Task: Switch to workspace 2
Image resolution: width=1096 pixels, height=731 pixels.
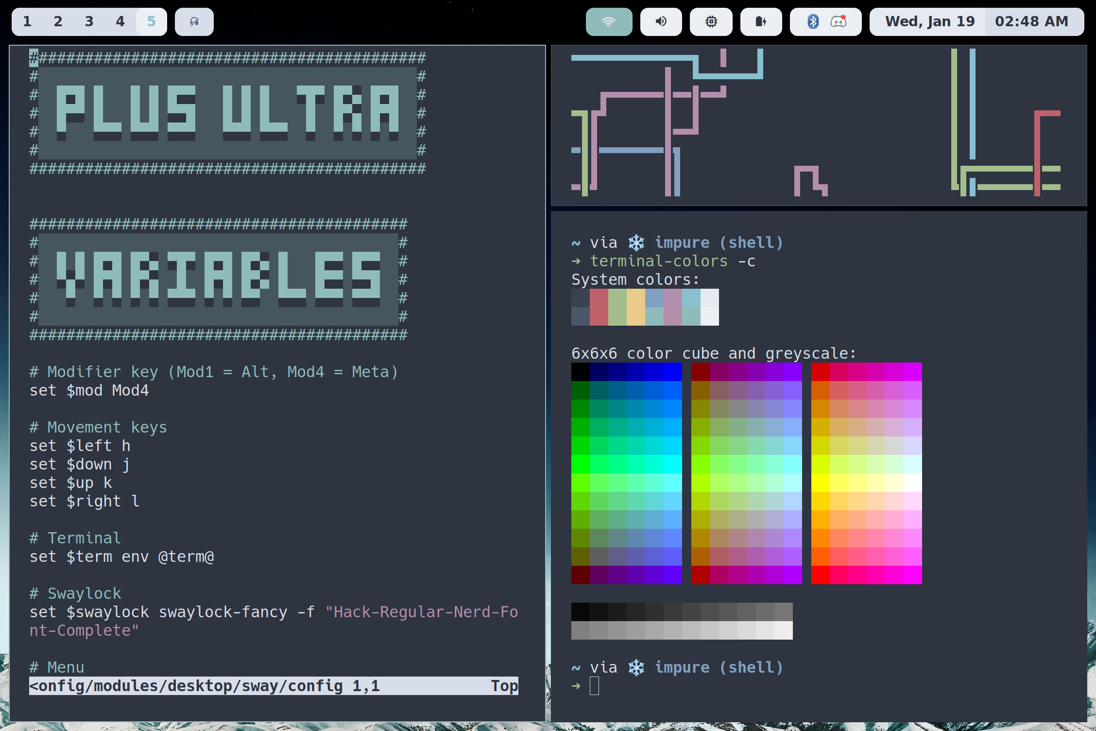Action: [58, 21]
